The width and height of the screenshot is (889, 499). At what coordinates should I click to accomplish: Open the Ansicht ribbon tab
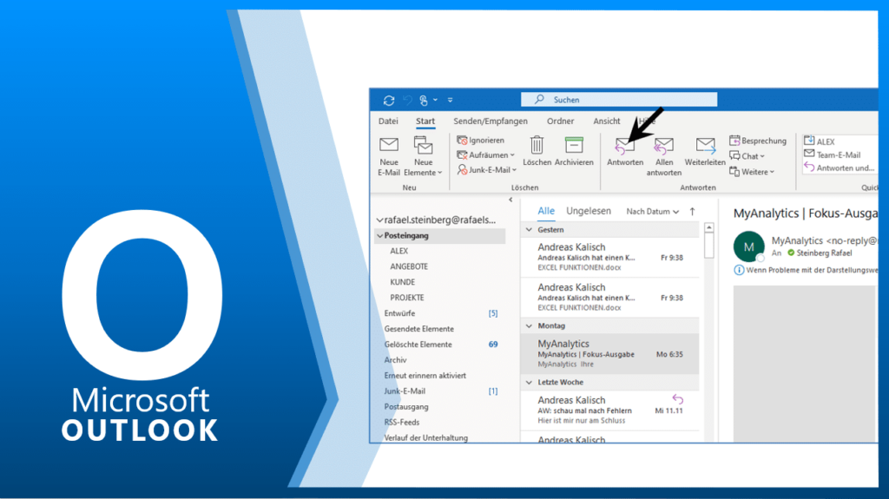point(606,121)
